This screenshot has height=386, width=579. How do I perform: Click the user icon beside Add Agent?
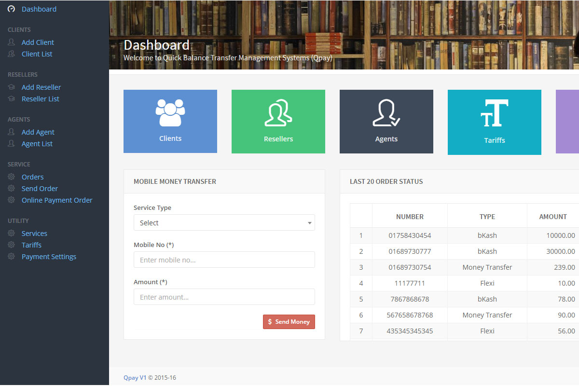click(x=12, y=132)
